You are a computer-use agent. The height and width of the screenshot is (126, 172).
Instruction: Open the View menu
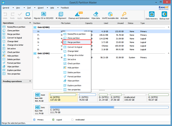[18, 8]
